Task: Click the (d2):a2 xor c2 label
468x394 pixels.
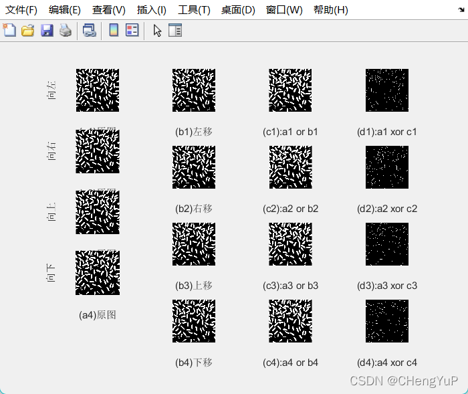Action: (x=387, y=209)
